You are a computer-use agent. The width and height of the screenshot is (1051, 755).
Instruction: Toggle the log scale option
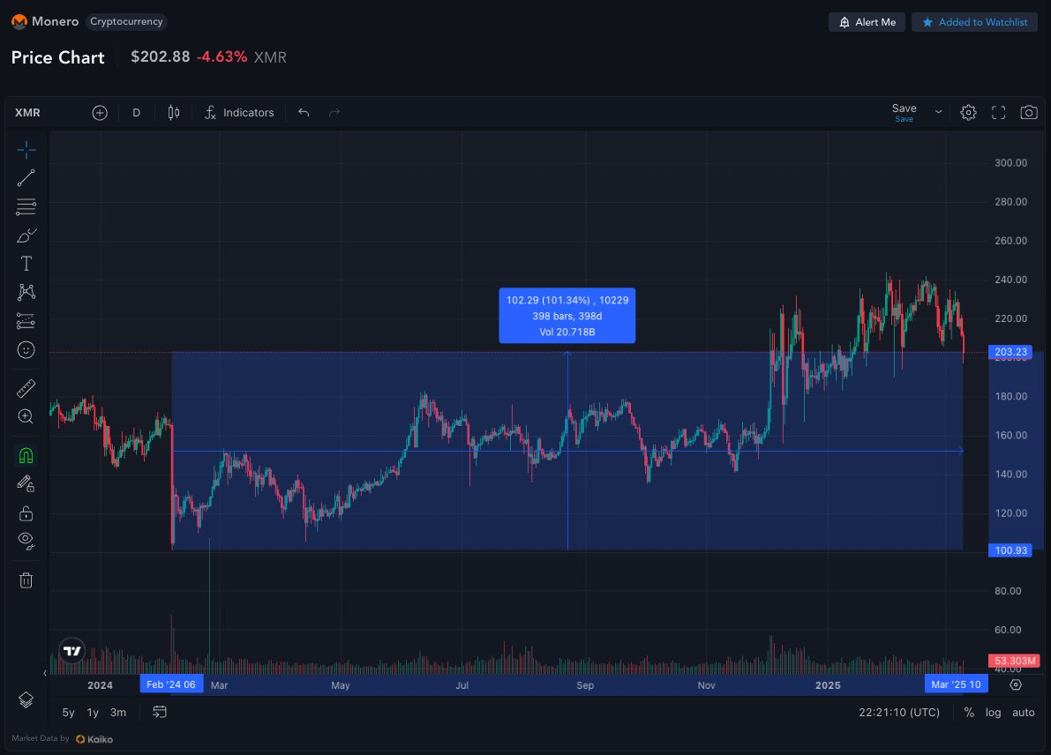[x=993, y=712]
